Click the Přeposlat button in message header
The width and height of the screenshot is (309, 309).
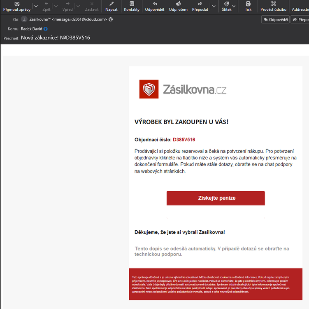tap(300, 19)
